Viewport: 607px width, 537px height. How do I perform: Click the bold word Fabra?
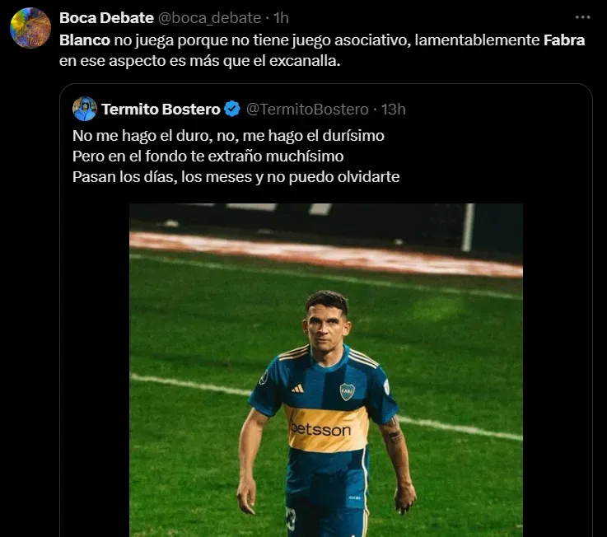point(564,40)
